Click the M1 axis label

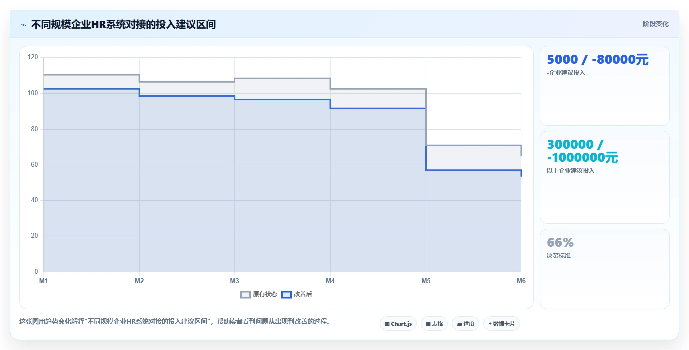[44, 281]
